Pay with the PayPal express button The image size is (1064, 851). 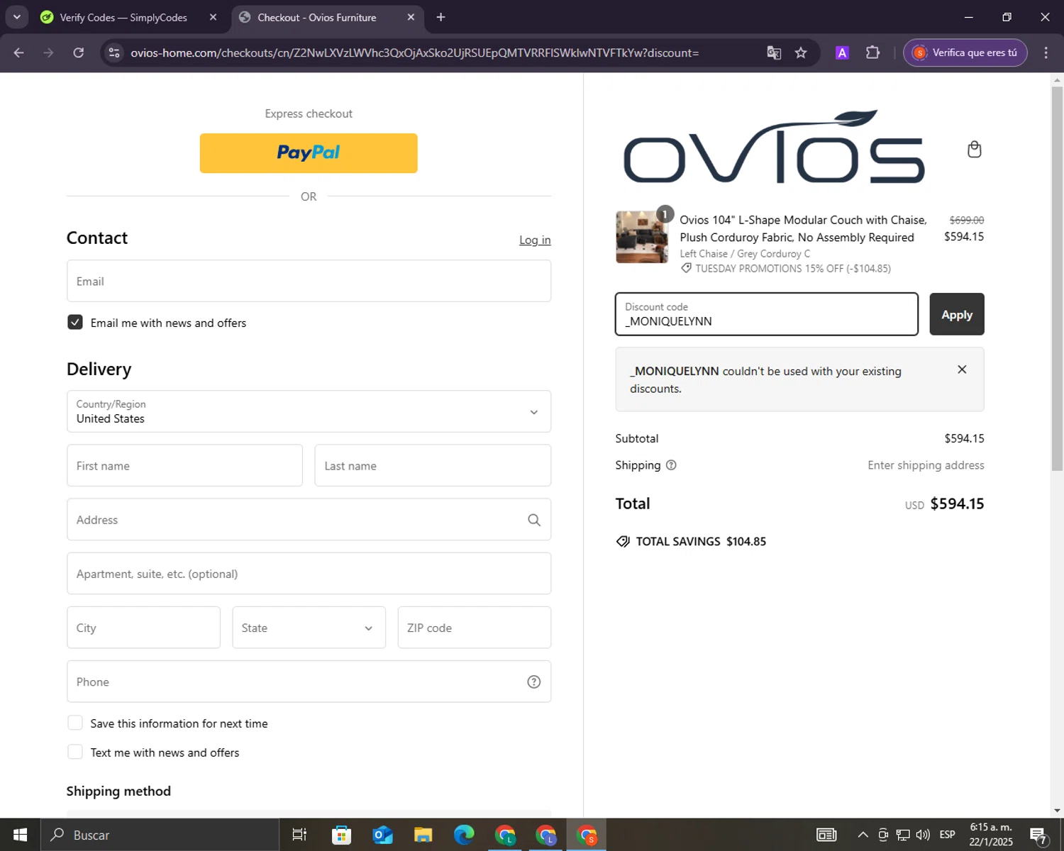click(309, 153)
